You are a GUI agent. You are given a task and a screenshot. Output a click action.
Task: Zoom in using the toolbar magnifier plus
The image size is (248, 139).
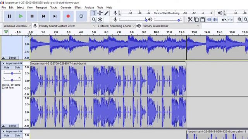239,20
